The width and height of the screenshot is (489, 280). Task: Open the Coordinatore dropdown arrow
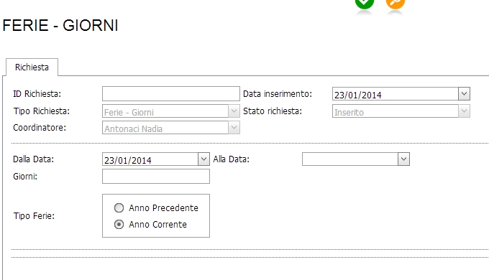[234, 128]
